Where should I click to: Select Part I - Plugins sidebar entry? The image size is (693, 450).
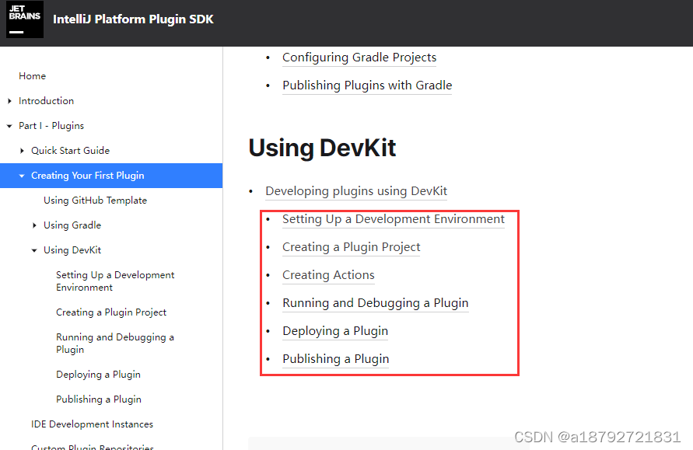(51, 125)
